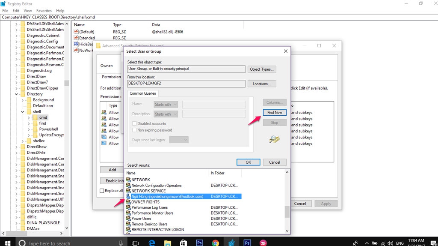The height and width of the screenshot is (246, 438).
Task: Select the Ngô Hùng user in search results
Action: click(x=167, y=196)
